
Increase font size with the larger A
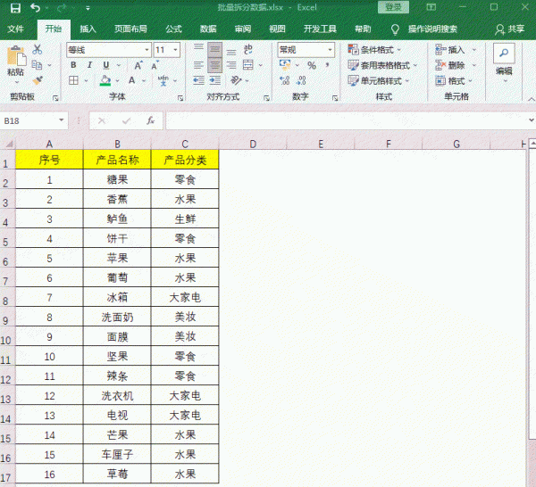point(138,65)
